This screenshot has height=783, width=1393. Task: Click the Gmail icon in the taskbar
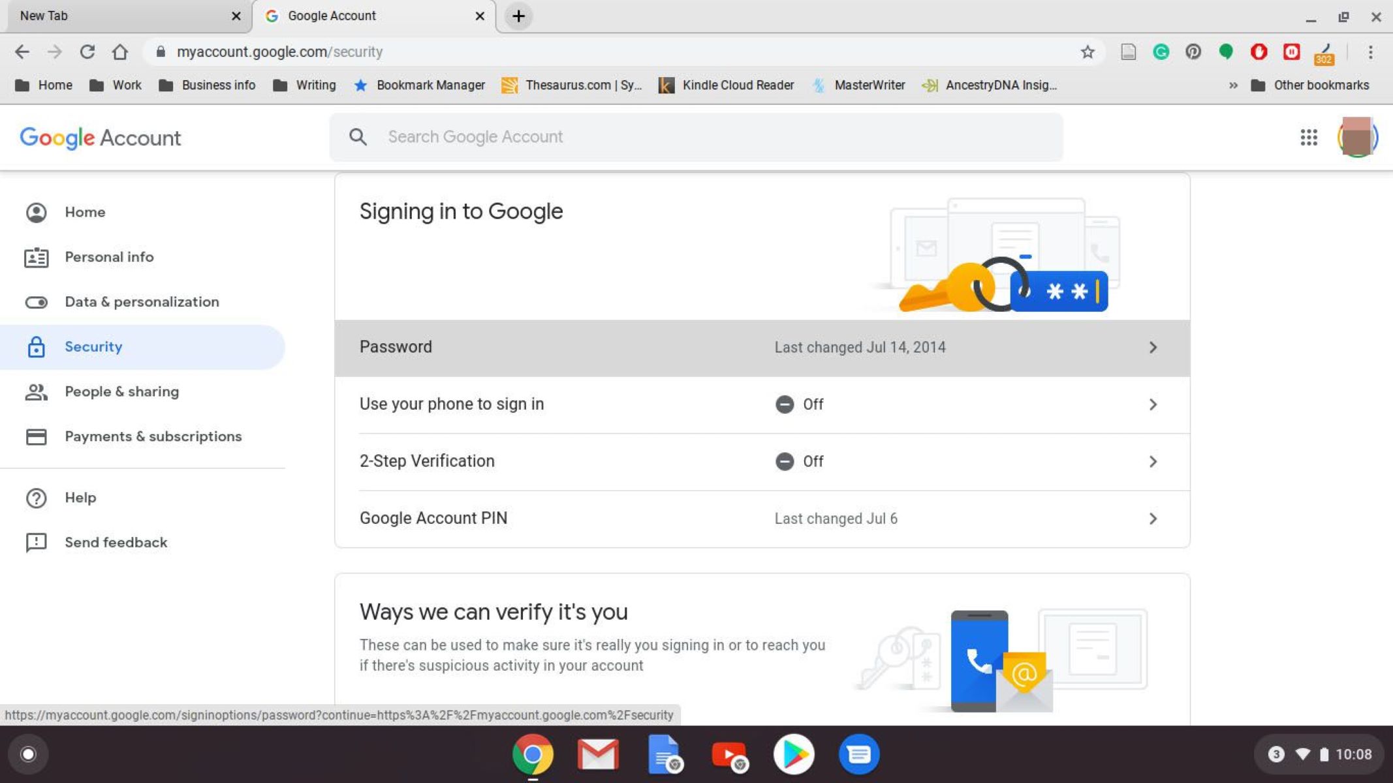(x=598, y=754)
